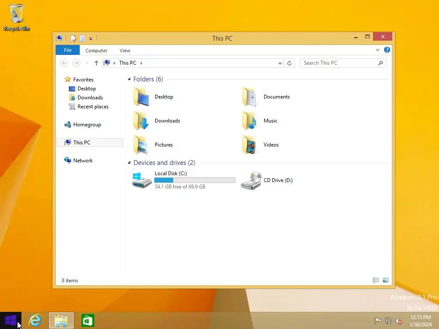Click File Explorer taskbar button

(x=61, y=320)
